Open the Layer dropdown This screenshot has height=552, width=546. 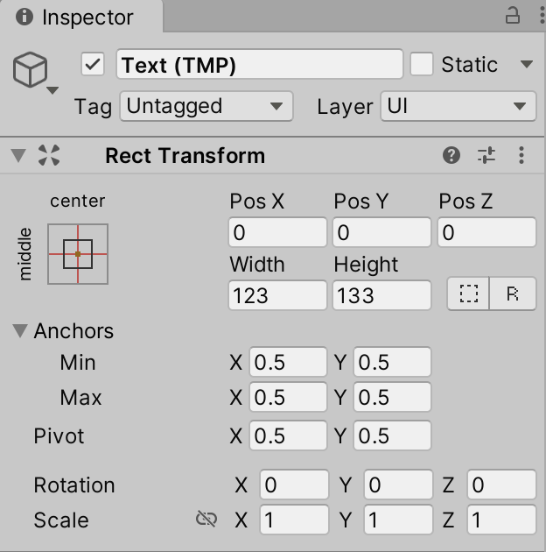458,107
